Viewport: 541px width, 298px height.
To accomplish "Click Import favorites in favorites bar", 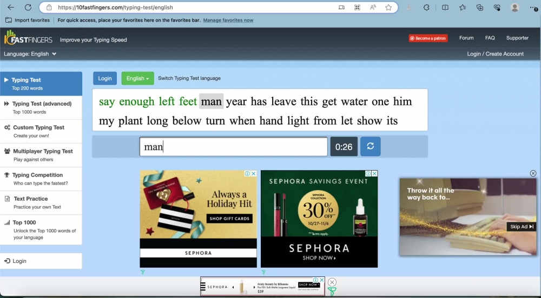I will coord(28,21).
